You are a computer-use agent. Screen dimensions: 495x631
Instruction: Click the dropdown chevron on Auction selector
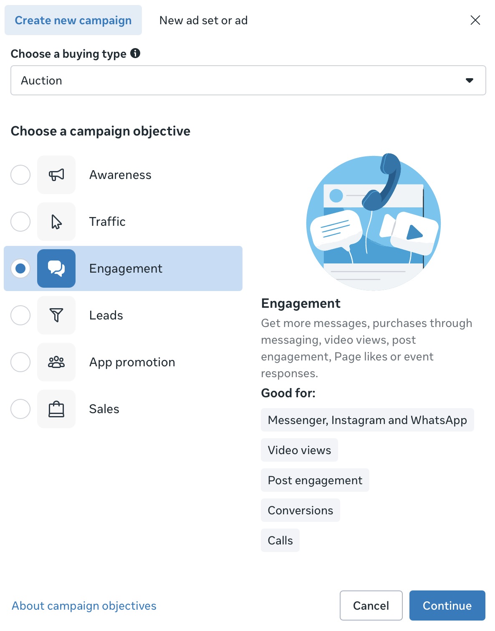pos(469,80)
